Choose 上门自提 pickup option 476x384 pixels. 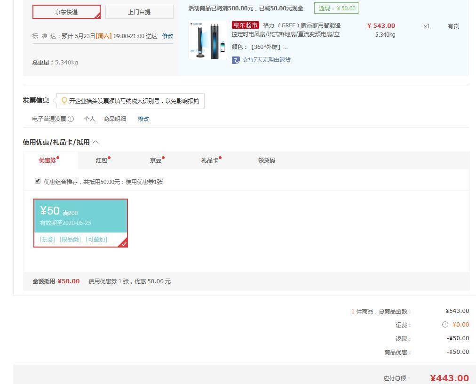(139, 12)
